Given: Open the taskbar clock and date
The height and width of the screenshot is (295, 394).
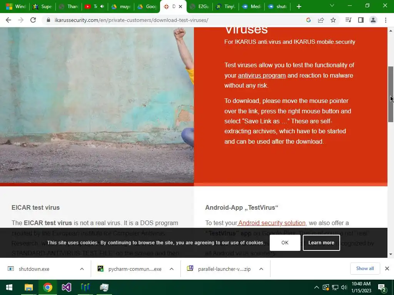Looking at the screenshot, I should [x=361, y=287].
